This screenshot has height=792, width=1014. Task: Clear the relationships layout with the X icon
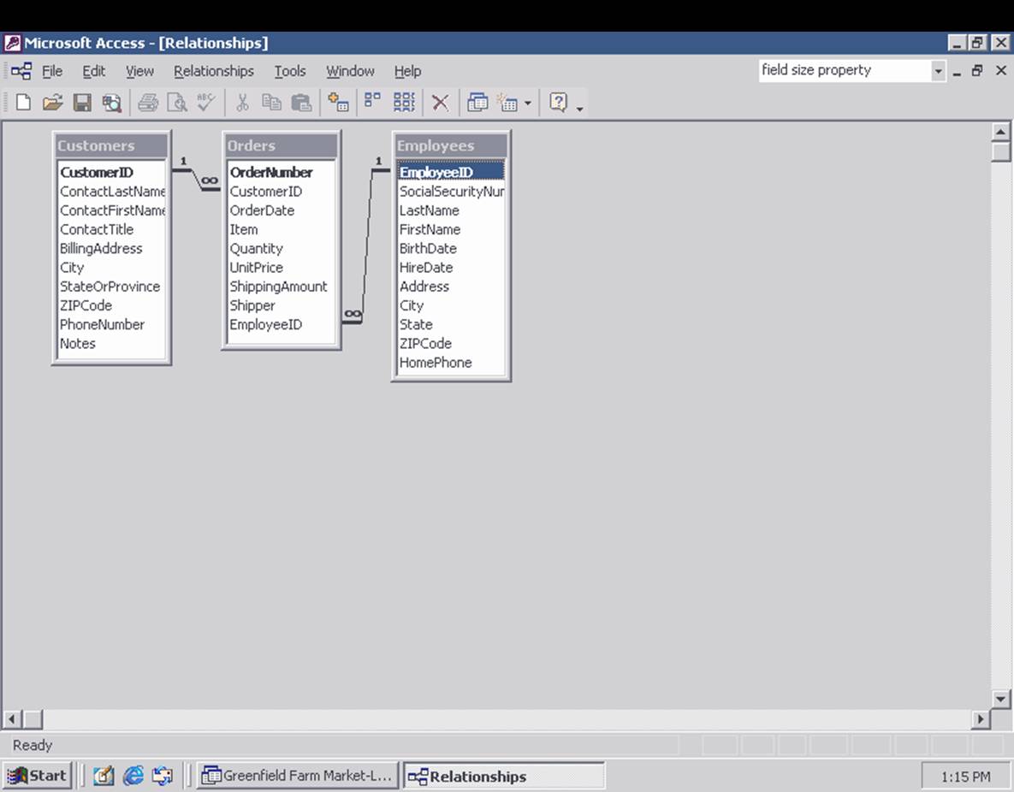click(x=440, y=103)
